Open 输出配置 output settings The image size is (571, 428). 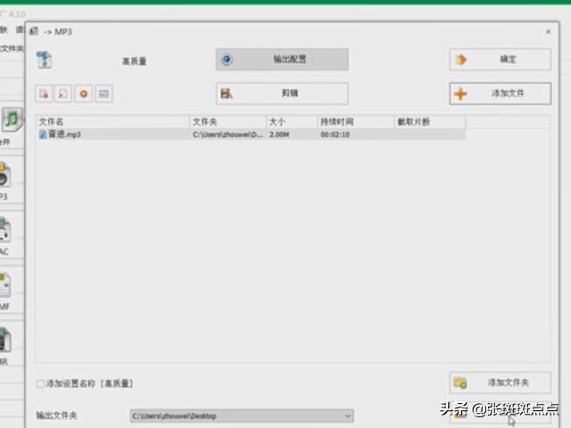[x=282, y=60]
